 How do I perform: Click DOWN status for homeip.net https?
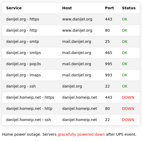pos(128,97)
